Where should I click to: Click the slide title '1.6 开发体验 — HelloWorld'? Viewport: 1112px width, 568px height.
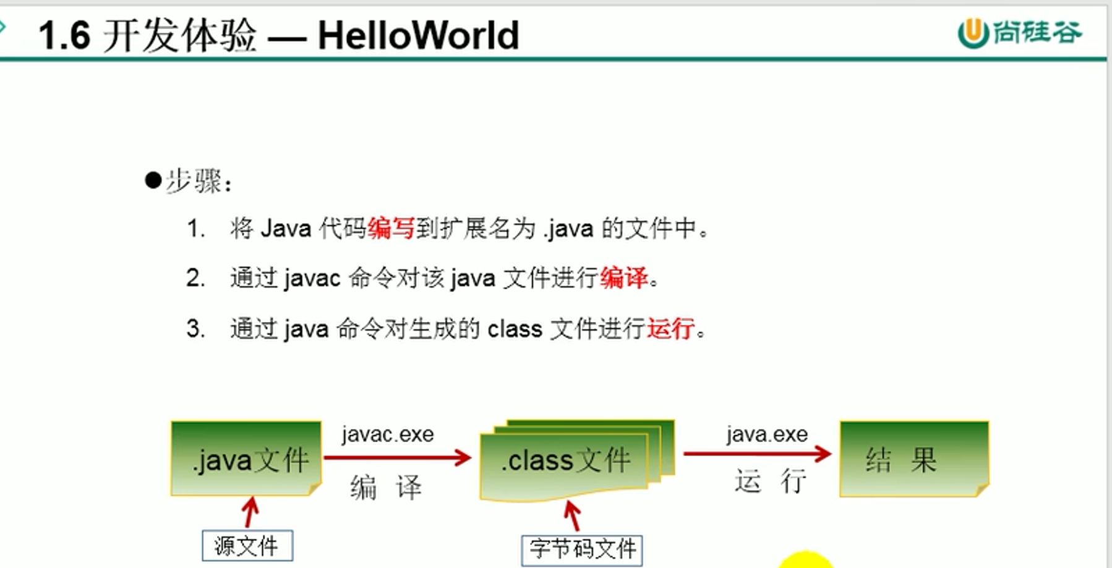[x=278, y=35]
